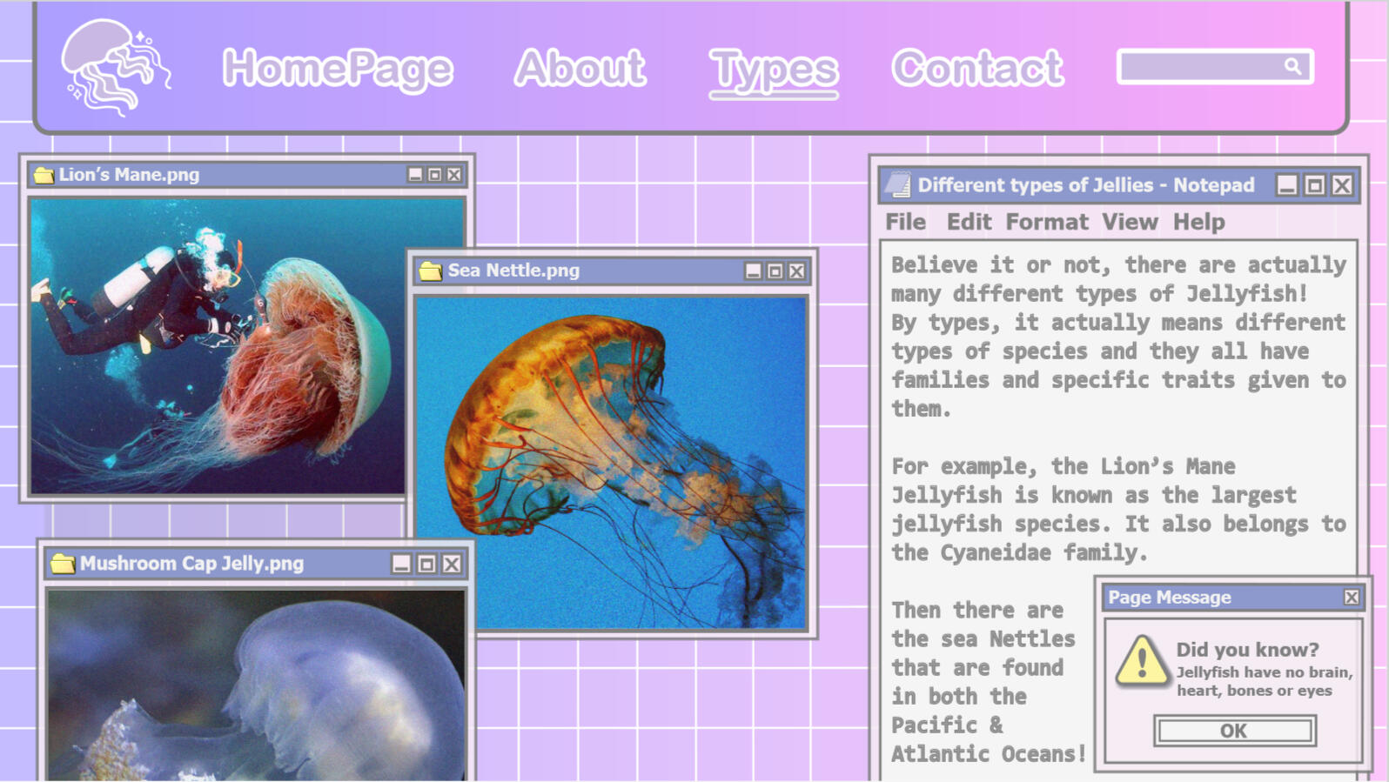Minimize the Mushroom Cap Jelly.png window

click(401, 564)
